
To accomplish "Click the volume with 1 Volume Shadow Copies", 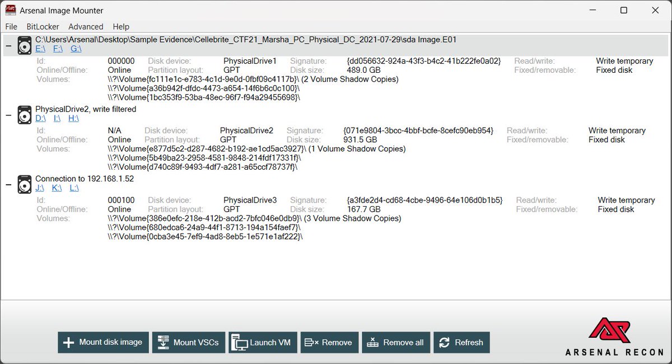I will coord(256,149).
